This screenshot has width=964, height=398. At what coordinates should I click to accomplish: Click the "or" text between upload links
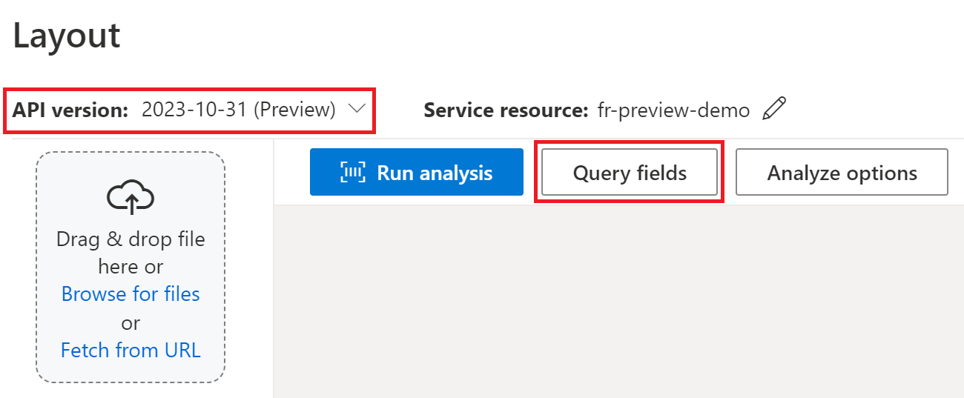131,322
